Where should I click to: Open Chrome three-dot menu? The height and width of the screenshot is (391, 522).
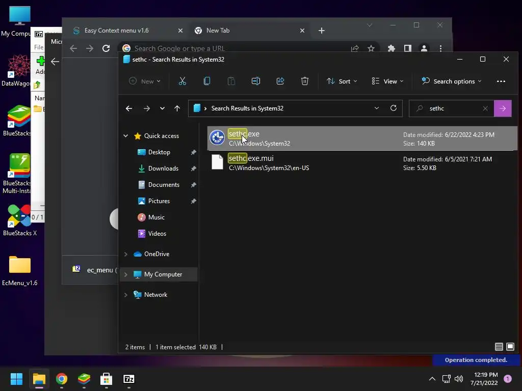tap(440, 48)
